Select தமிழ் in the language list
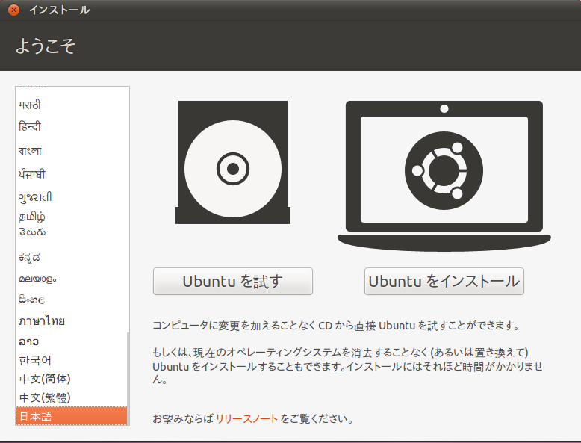The image size is (581, 443). tap(71, 217)
